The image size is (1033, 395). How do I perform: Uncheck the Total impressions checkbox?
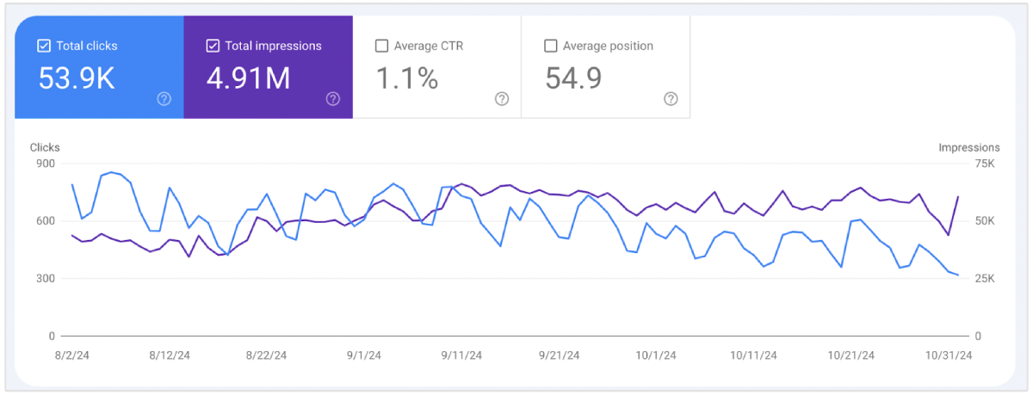click(213, 46)
